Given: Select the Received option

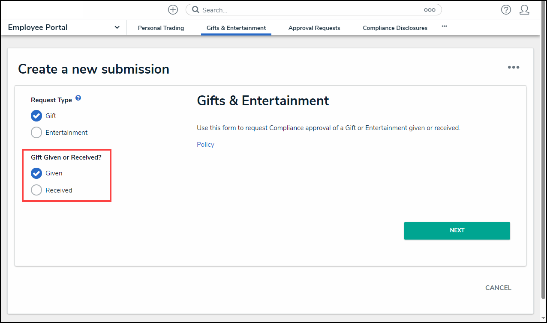Looking at the screenshot, I should click(x=36, y=190).
